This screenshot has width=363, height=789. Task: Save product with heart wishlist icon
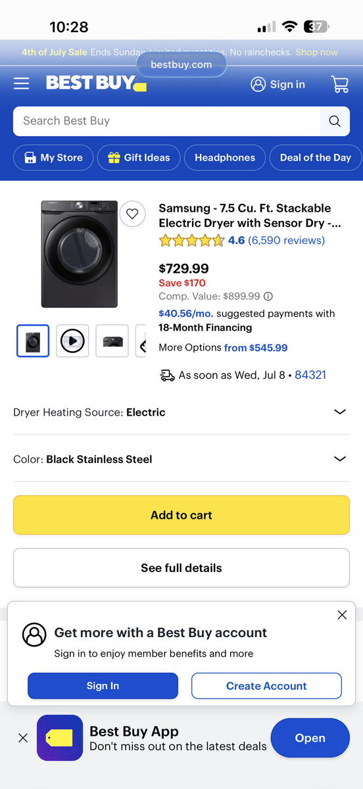[x=132, y=214]
